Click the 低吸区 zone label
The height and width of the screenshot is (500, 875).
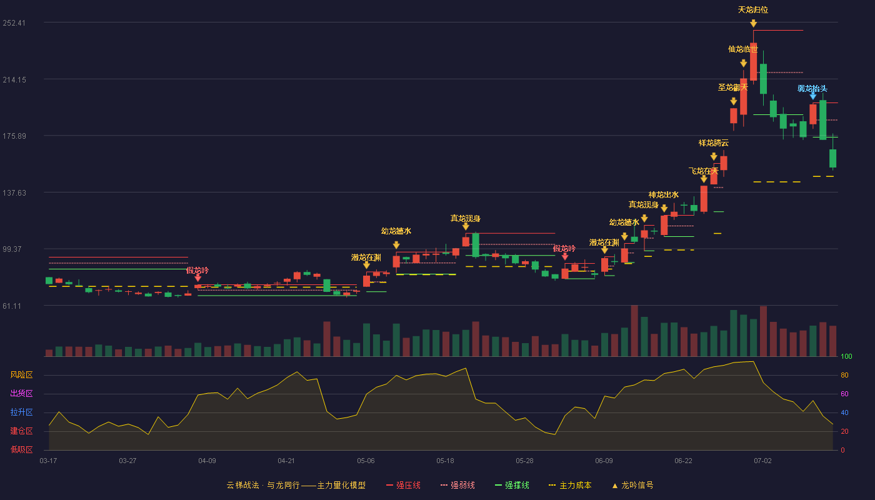tap(21, 449)
